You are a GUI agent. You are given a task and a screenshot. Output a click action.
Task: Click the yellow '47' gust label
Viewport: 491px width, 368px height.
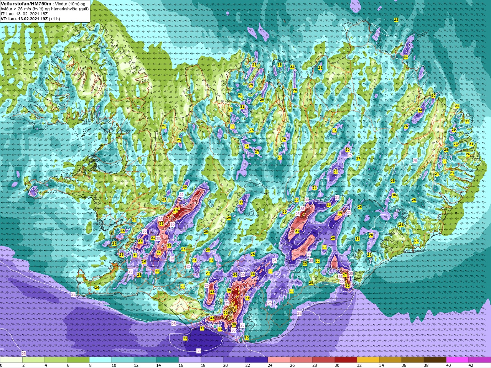(345, 274)
